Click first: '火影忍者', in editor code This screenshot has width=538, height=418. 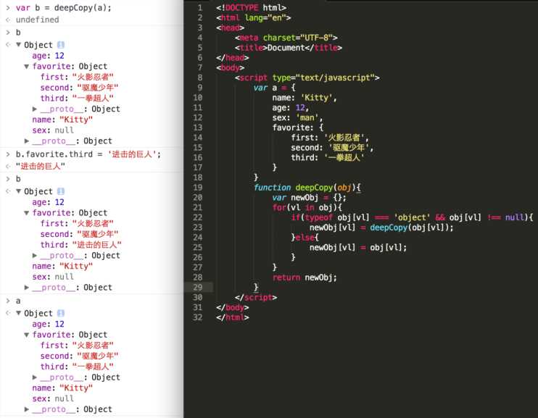[x=330, y=138]
